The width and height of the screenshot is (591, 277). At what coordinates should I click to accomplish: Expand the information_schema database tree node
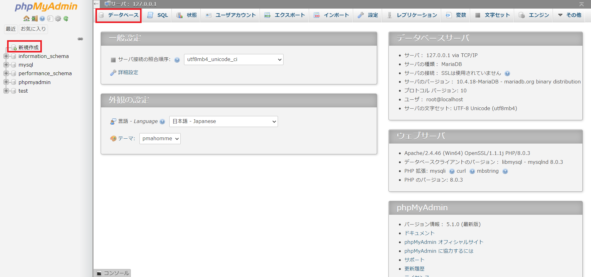point(6,56)
